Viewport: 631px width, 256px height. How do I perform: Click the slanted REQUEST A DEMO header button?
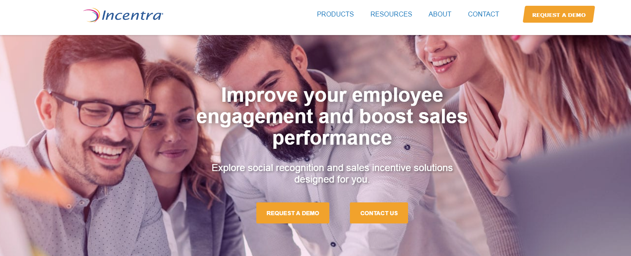pos(559,14)
